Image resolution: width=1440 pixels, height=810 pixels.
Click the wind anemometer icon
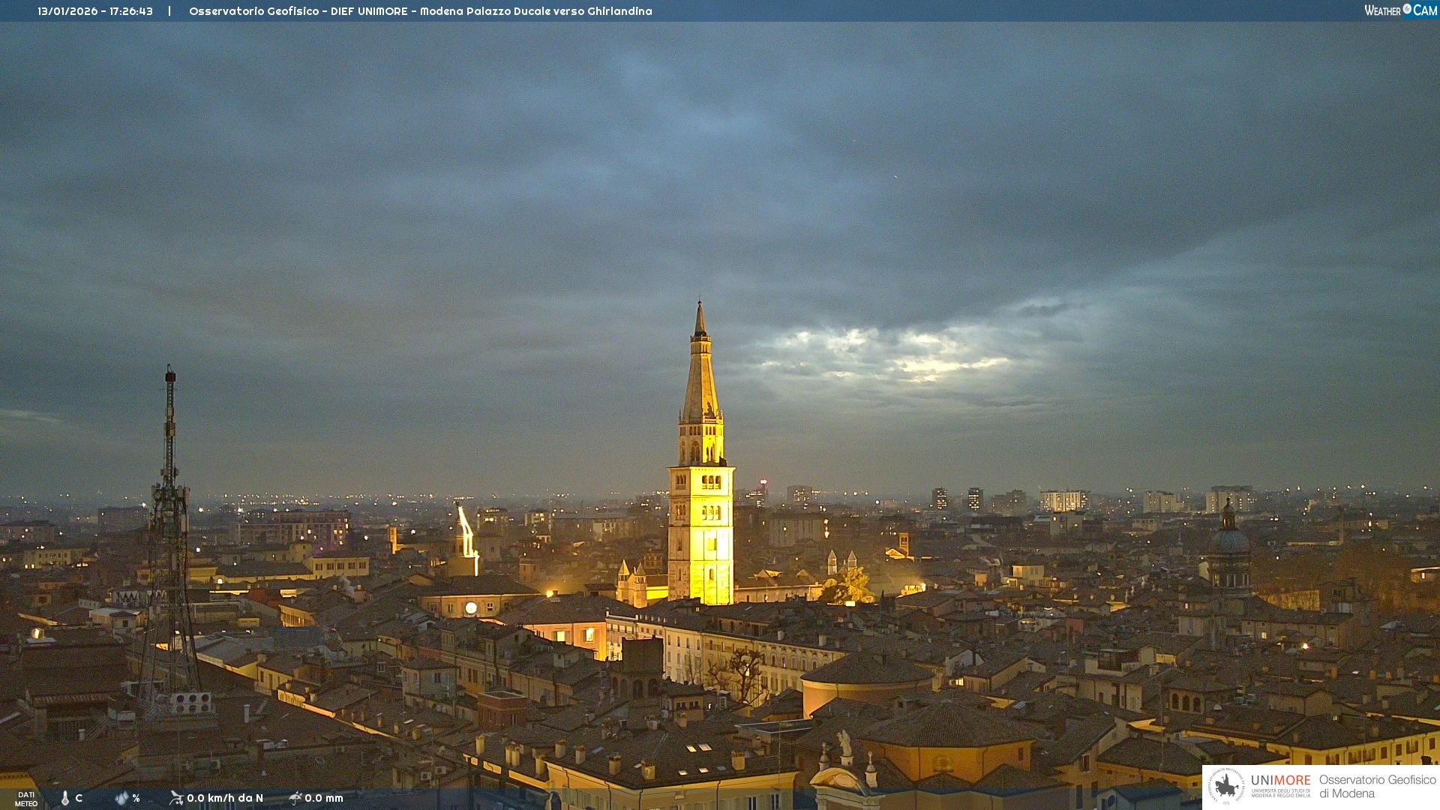(x=176, y=798)
